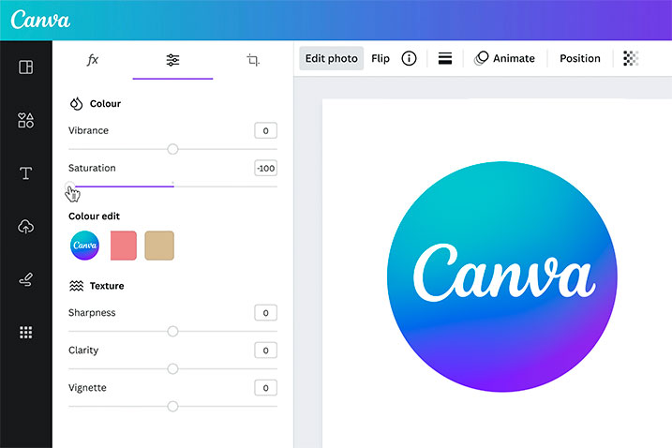
Task: Click the Clarity slider handle
Action: (x=172, y=368)
